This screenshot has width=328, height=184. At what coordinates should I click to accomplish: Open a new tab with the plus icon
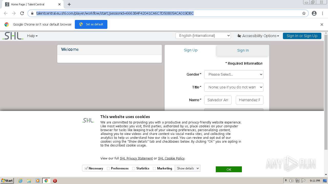69,4
